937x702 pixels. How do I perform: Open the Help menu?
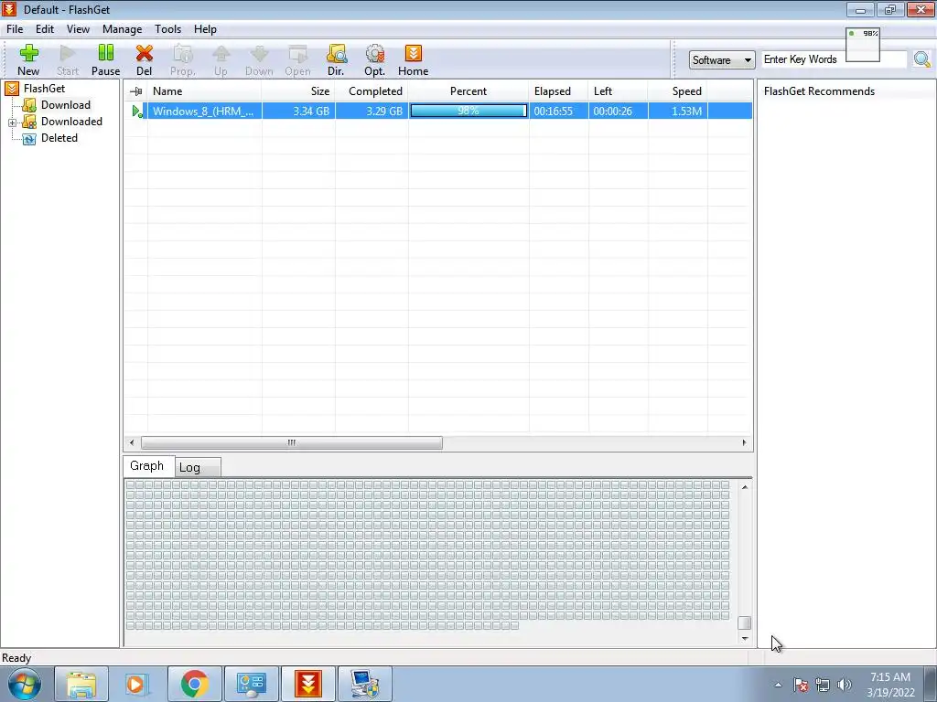[205, 29]
